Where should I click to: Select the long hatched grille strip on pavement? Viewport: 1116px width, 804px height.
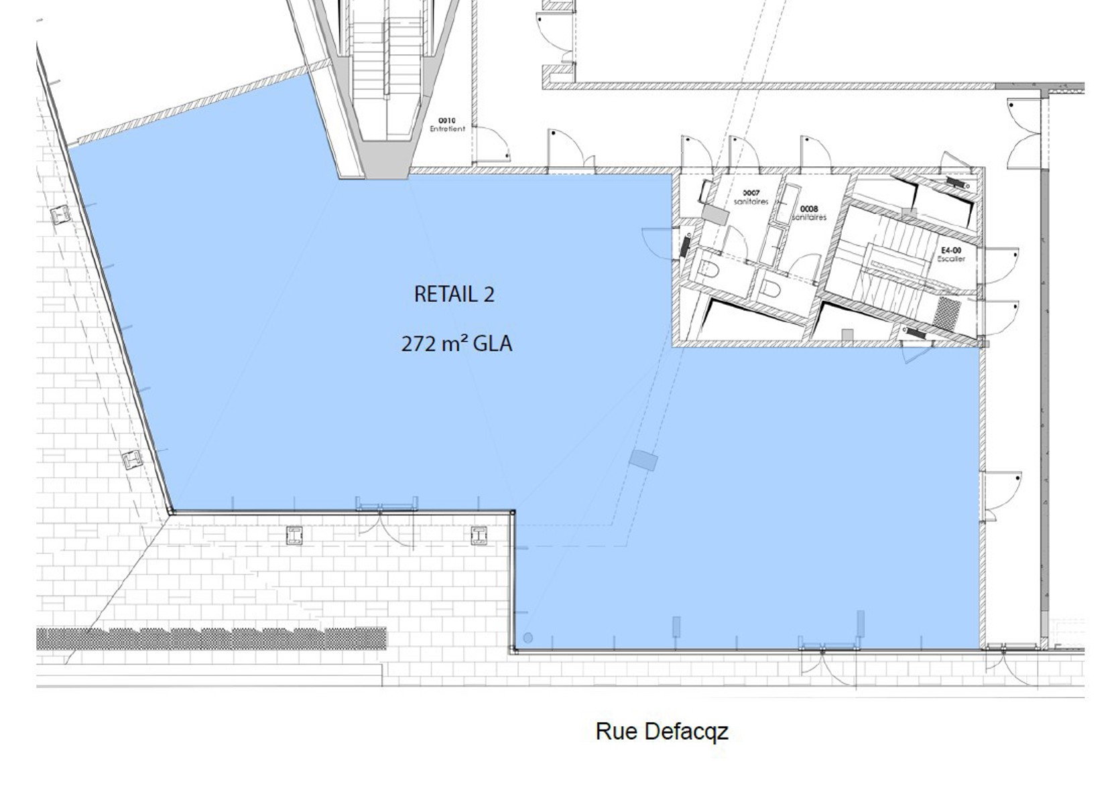click(211, 639)
